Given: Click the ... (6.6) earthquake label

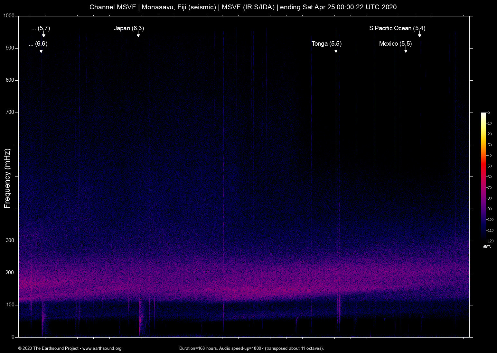Looking at the screenshot, I should click(x=38, y=44).
